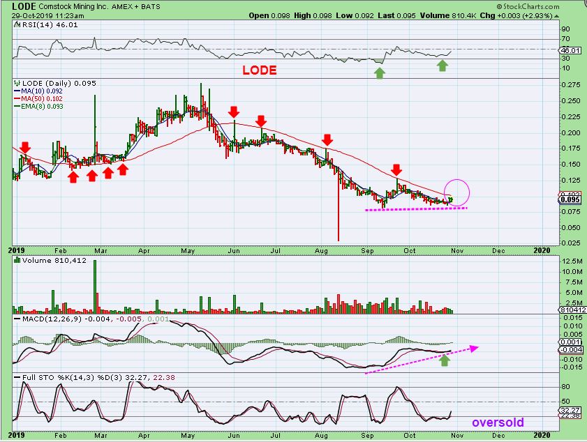This screenshot has height=442, width=587.
Task: Click the MACD legend line marker
Action: pyautogui.click(x=17, y=319)
